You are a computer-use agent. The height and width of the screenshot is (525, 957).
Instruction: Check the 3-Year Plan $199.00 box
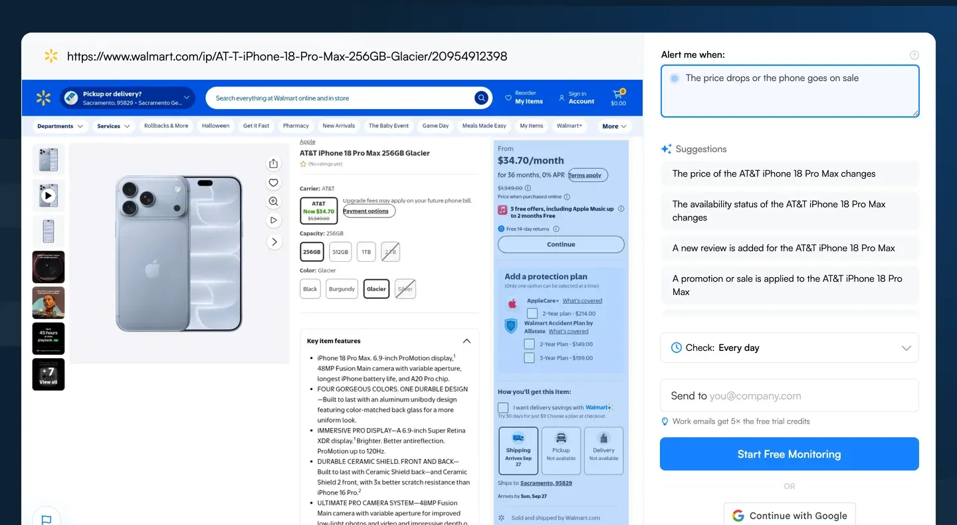coord(529,358)
